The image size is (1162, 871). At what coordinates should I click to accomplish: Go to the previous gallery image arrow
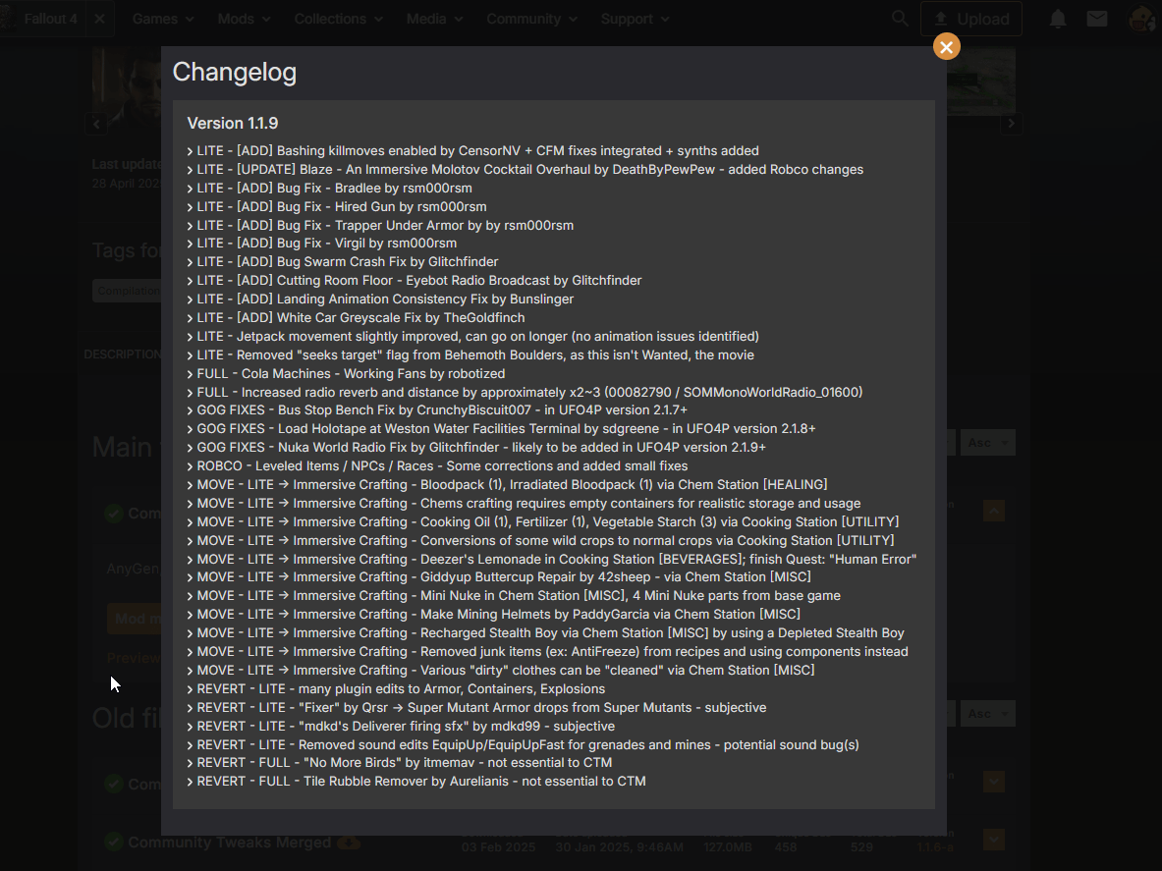tap(96, 124)
